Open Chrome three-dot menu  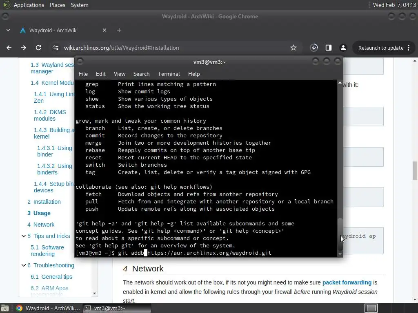click(409, 48)
